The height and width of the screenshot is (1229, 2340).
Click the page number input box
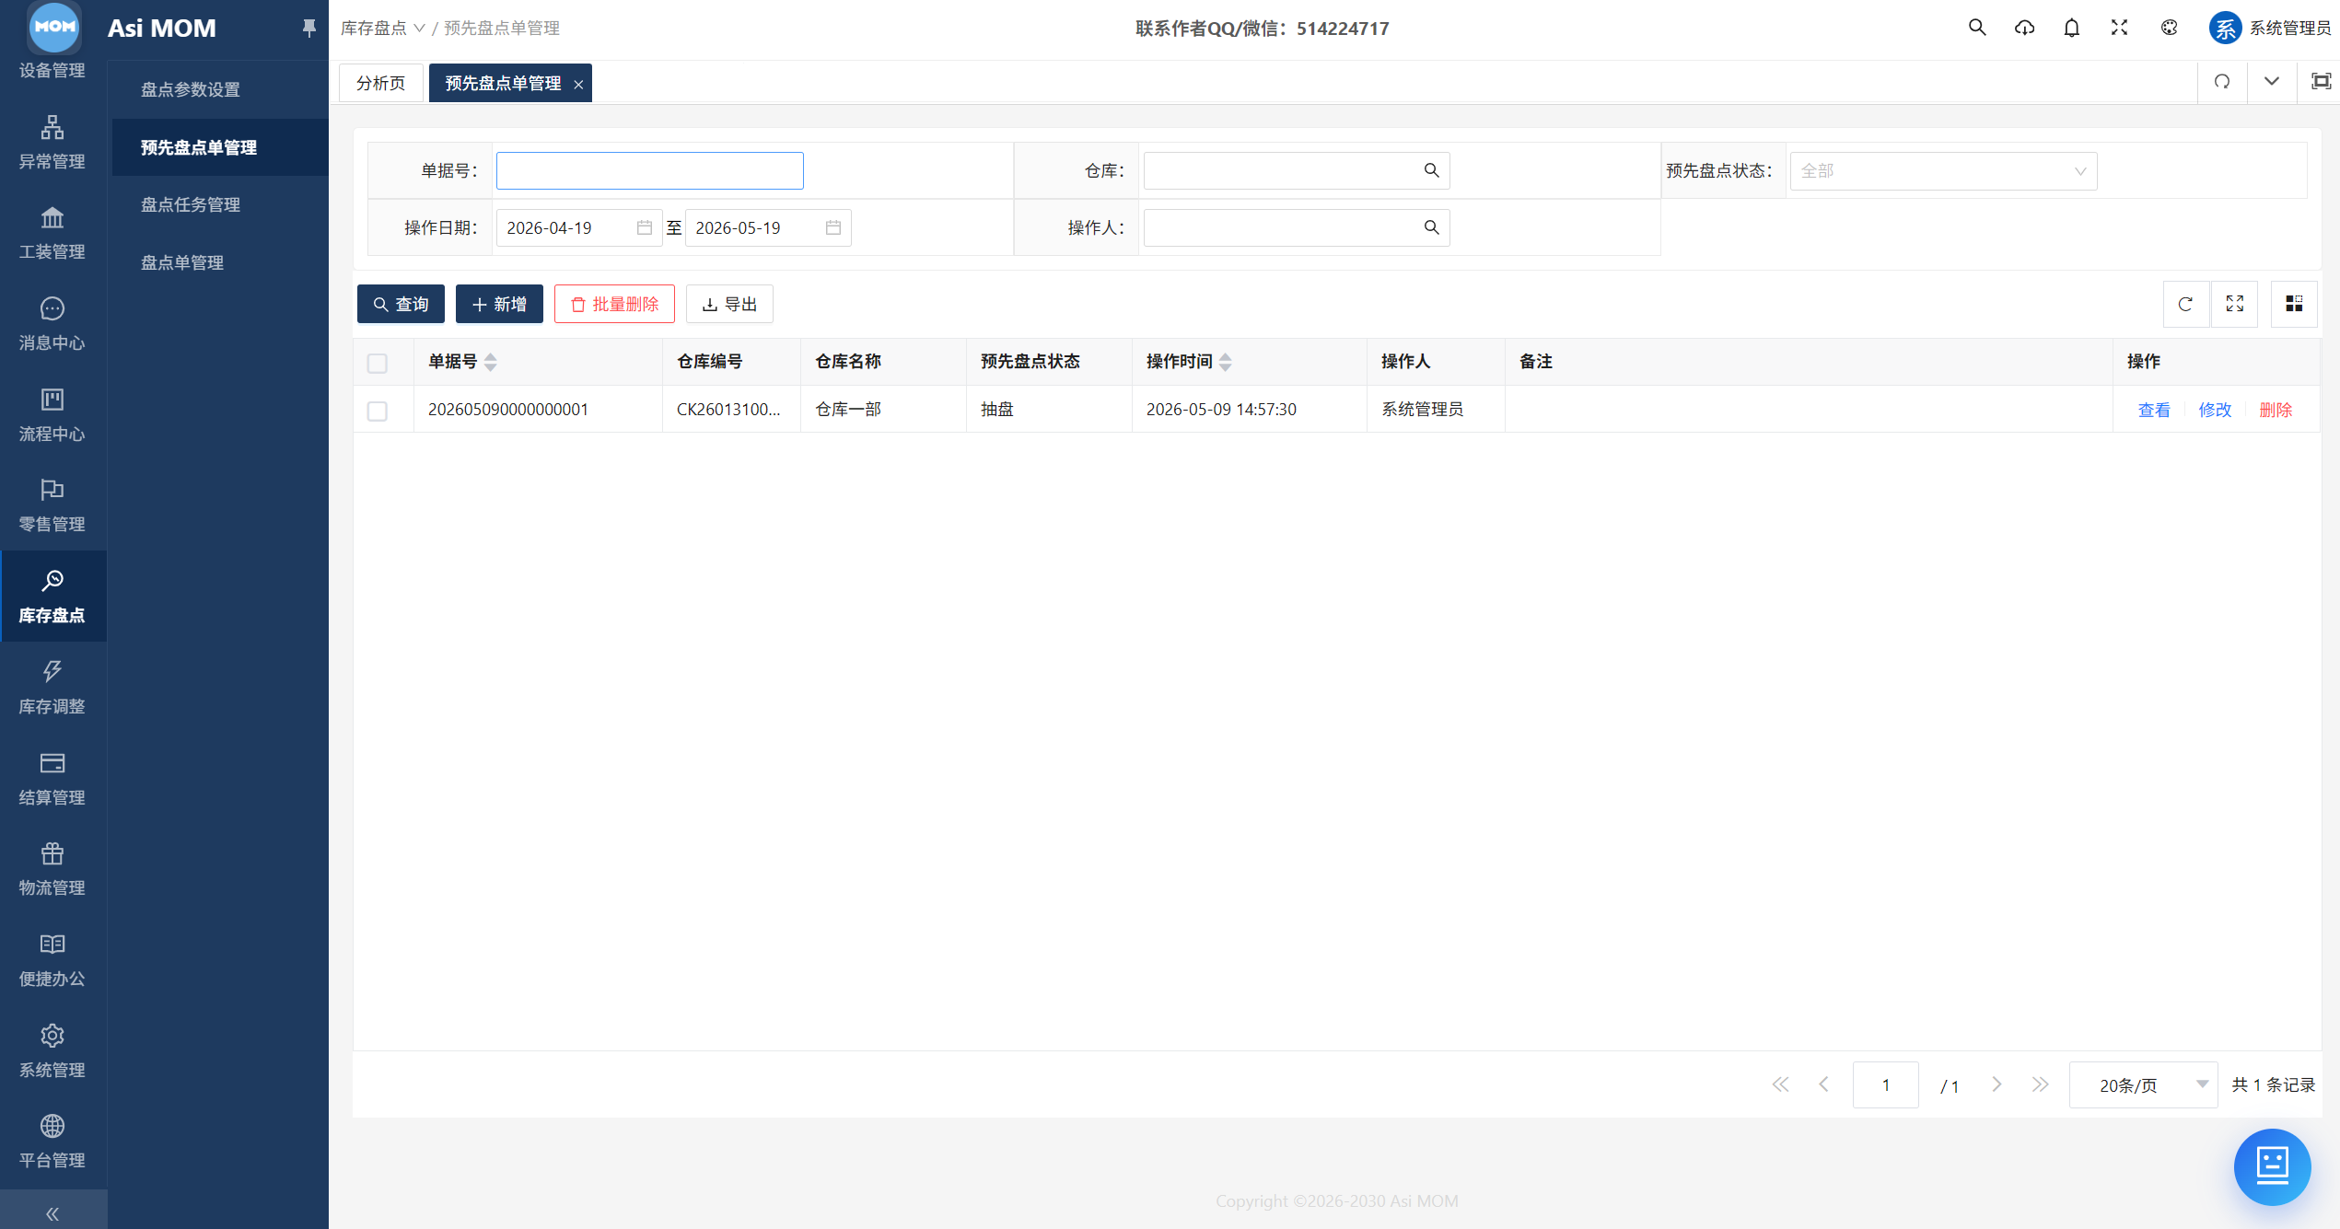click(1885, 1085)
